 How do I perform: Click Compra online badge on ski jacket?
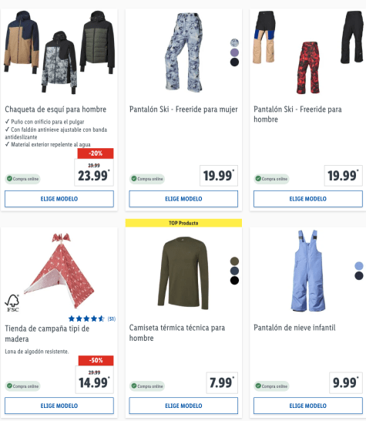tap(22, 179)
